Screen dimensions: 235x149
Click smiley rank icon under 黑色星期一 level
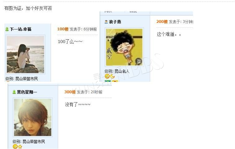15,147
